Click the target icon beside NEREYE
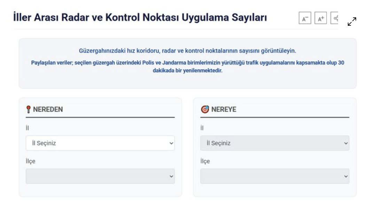The width and height of the screenshot is (376, 203). click(204, 110)
